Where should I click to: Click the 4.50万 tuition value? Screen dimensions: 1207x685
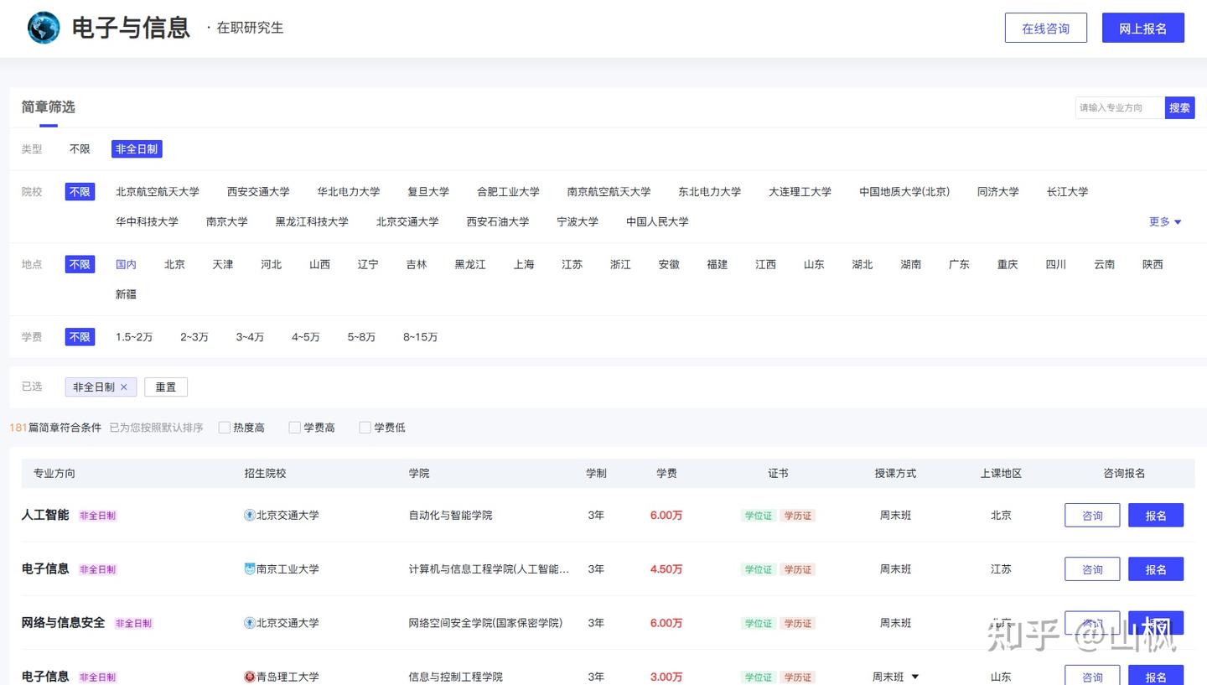(666, 569)
